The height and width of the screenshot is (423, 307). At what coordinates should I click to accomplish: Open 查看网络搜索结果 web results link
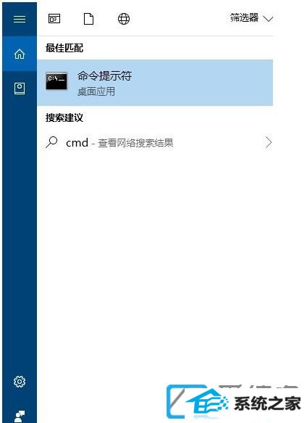[x=135, y=143]
